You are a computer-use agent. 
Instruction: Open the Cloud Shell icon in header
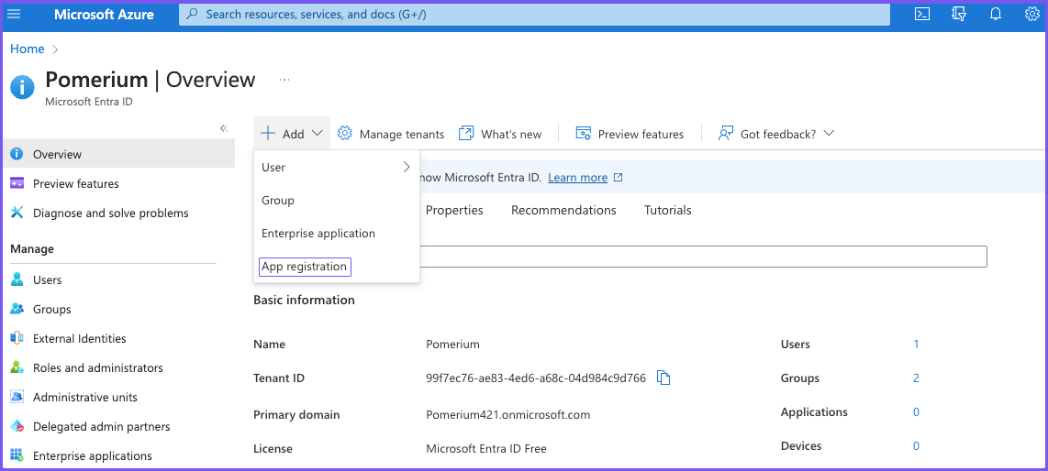(x=922, y=14)
